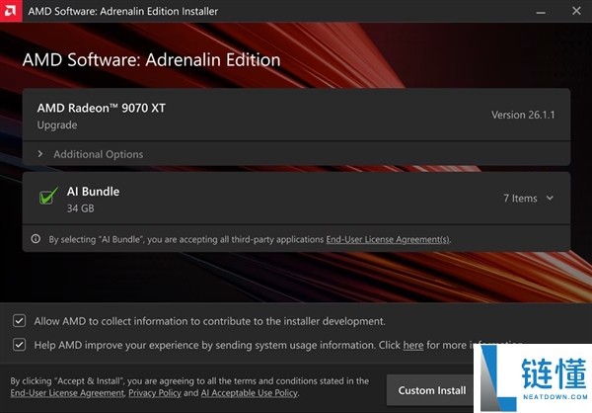This screenshot has height=413, width=592.
Task: Open the third-party End-User License Agreement(s) link
Action: (388, 239)
